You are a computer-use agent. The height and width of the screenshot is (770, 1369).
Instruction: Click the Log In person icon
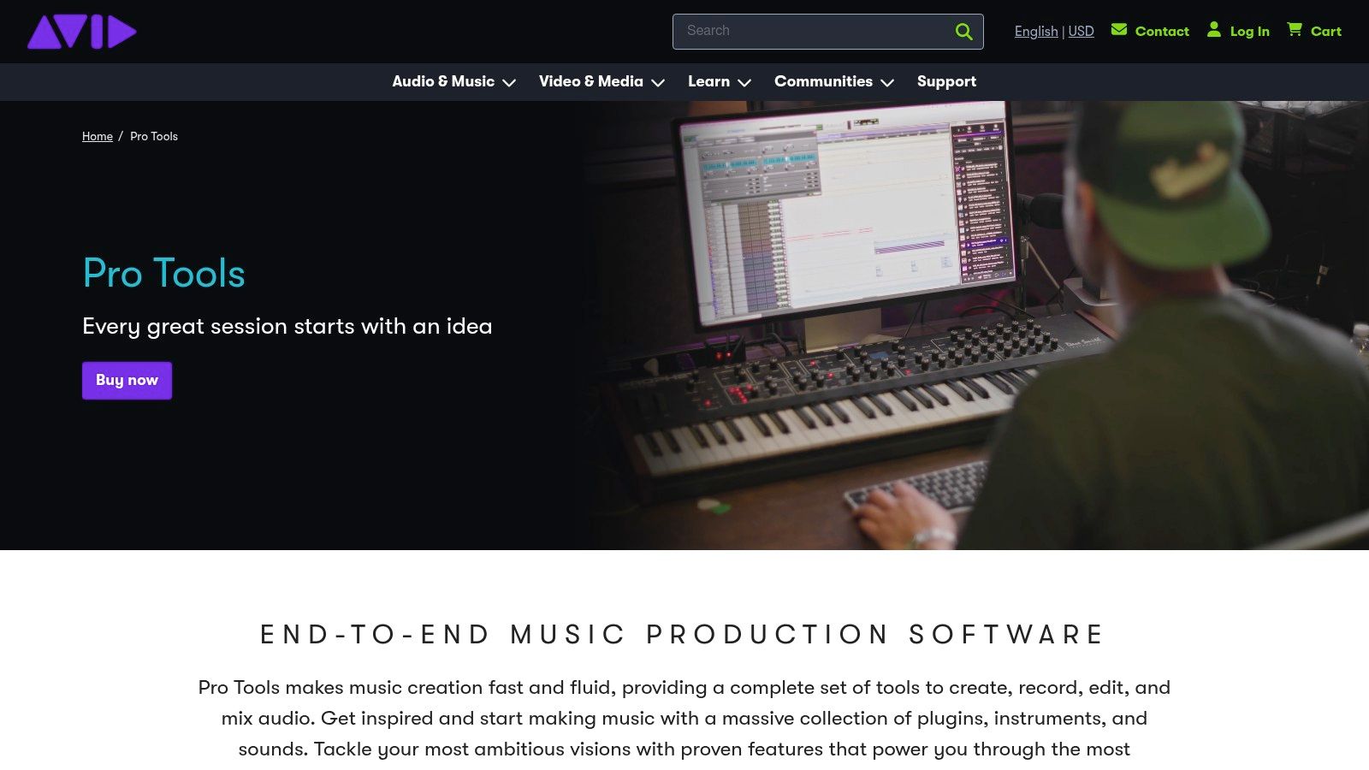1214,30
